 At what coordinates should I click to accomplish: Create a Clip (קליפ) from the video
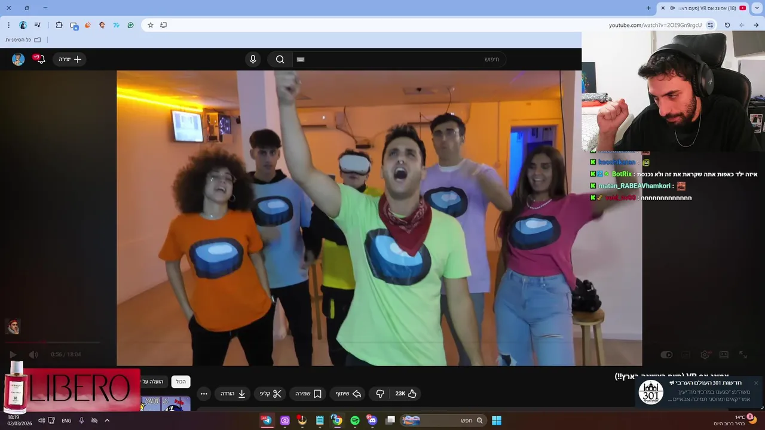coord(271,394)
